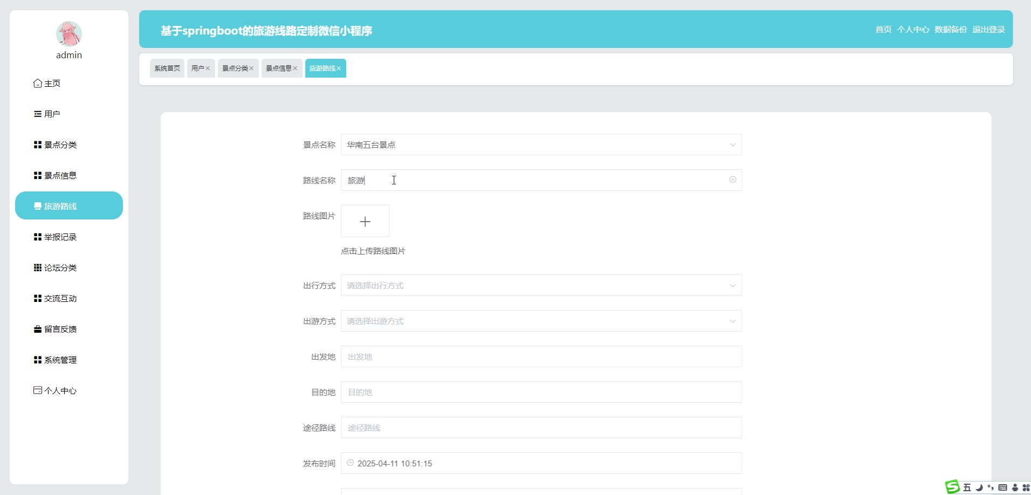Open the 景点名称 dropdown showing 华南五台景点
Image resolution: width=1031 pixels, height=495 pixels.
[541, 145]
